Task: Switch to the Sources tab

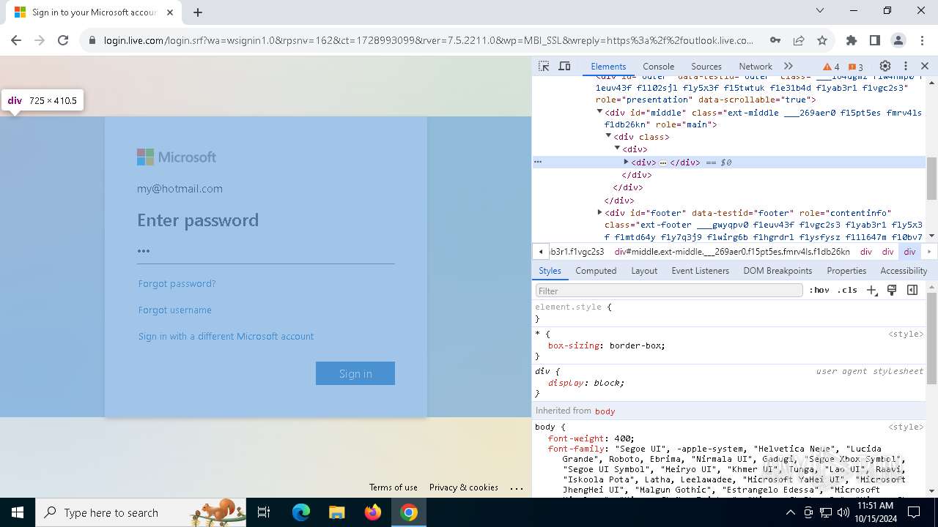Action: coord(706,67)
